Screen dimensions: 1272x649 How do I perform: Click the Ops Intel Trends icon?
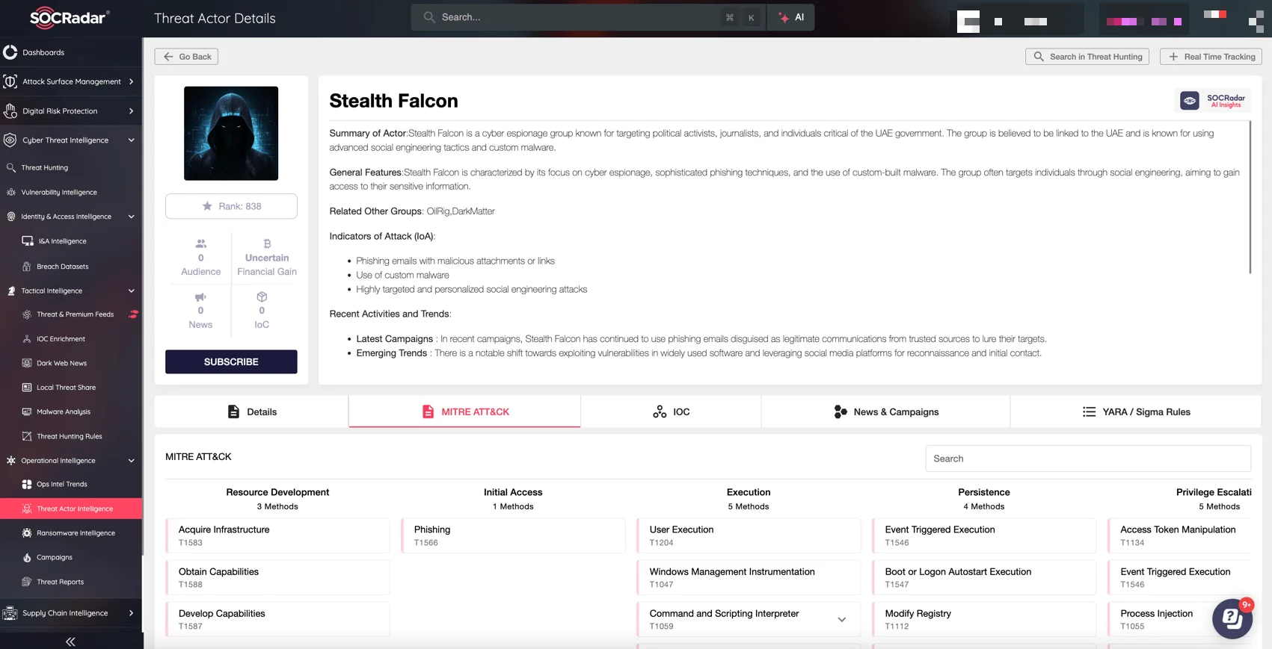coord(28,485)
